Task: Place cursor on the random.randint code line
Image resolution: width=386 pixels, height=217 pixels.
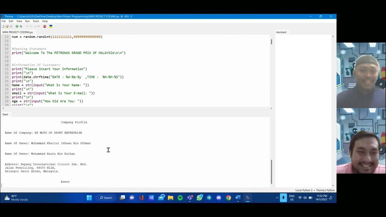Action: 57,37
